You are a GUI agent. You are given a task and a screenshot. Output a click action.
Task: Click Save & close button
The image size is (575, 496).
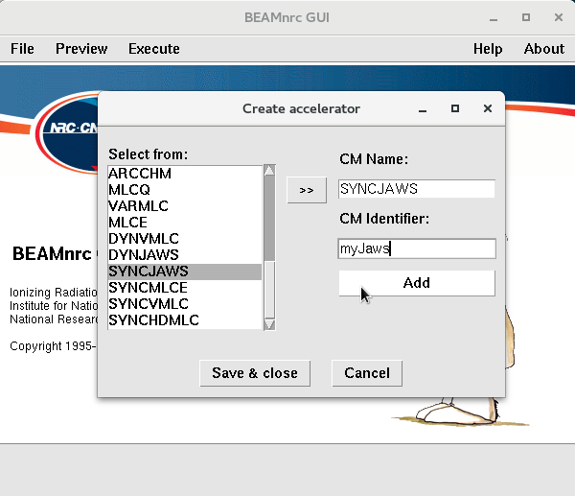255,373
